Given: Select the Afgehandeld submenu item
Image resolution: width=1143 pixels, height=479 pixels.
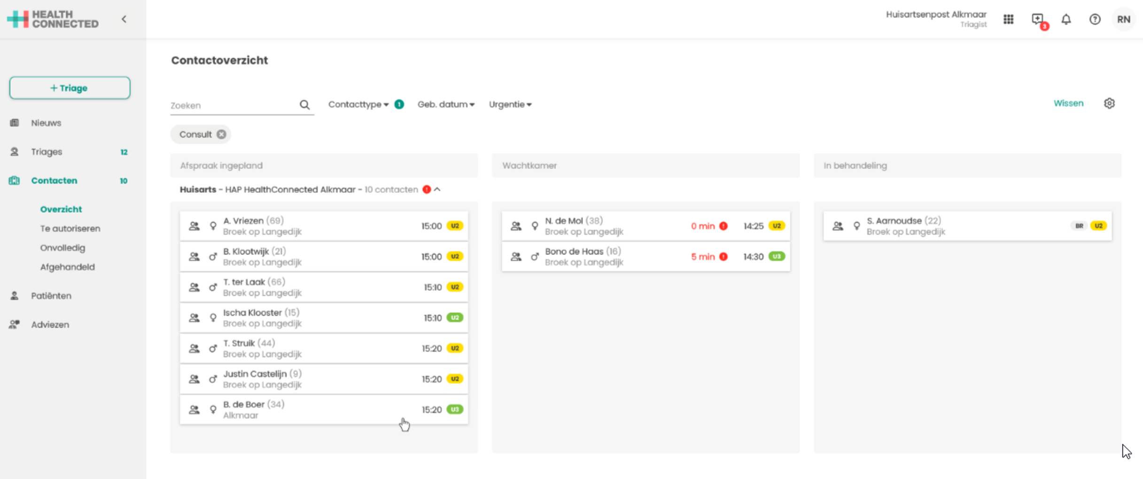Looking at the screenshot, I should click(x=67, y=267).
